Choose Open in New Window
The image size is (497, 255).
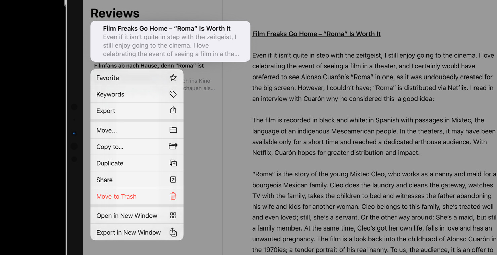(x=137, y=216)
